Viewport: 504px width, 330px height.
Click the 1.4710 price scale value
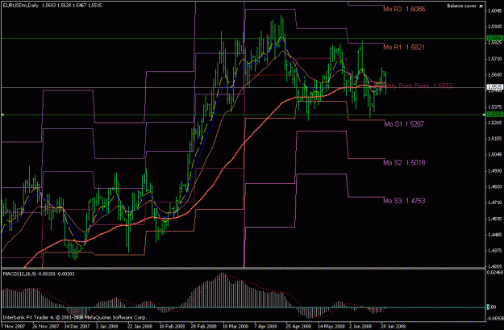(x=494, y=203)
